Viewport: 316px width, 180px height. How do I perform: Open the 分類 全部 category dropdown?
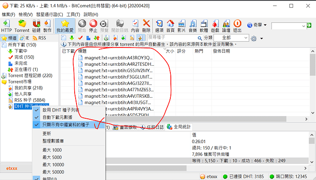[231, 38]
